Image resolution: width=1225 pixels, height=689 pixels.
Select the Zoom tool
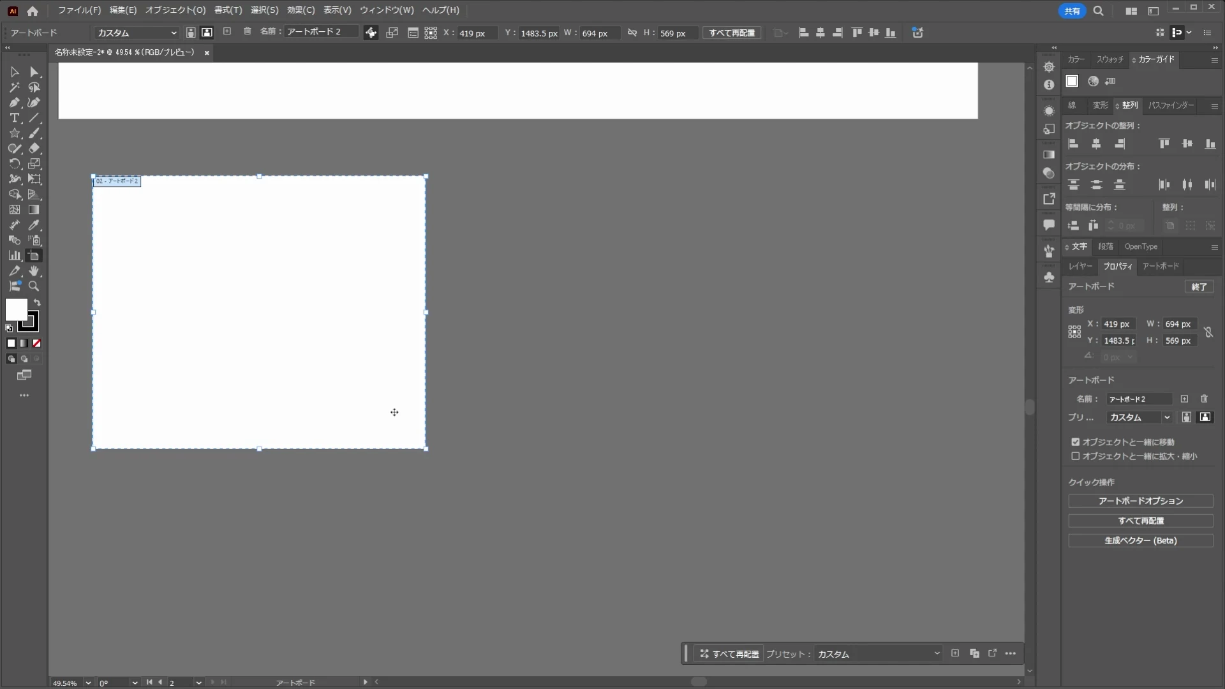pos(34,286)
